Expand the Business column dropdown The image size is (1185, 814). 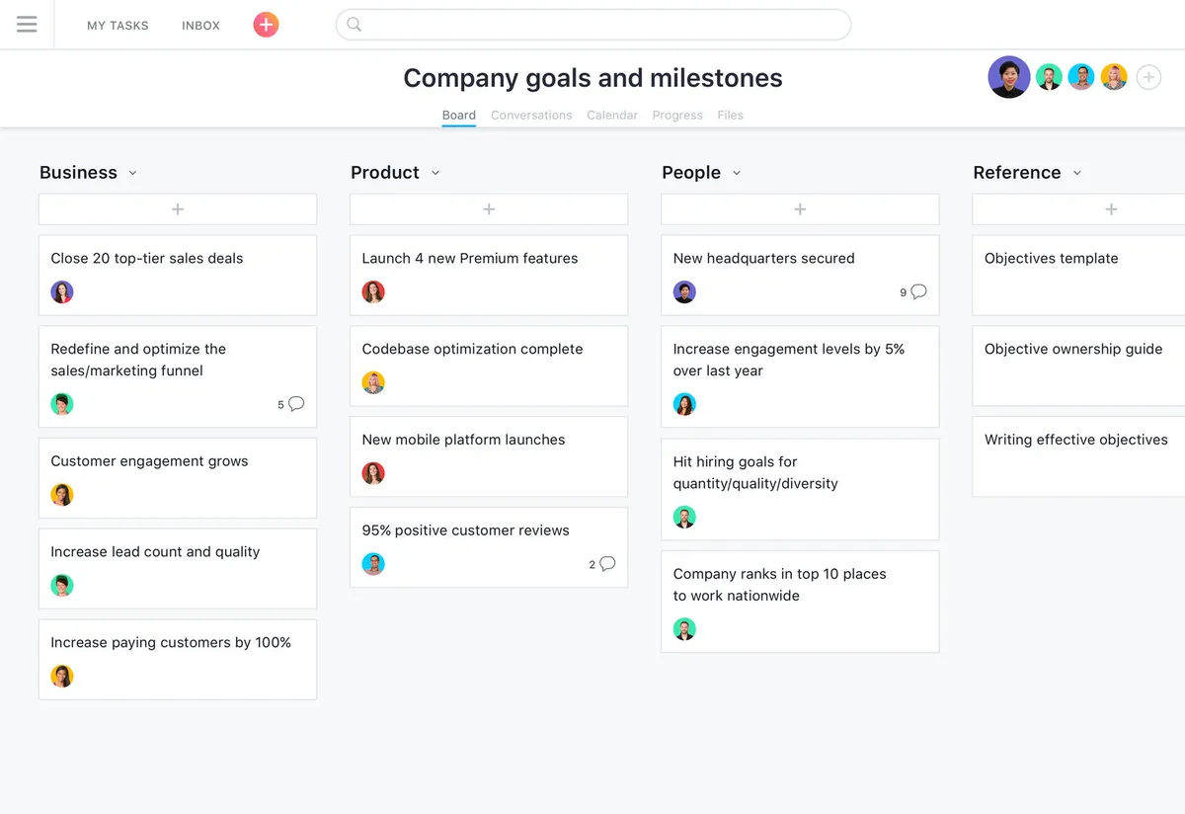[133, 173]
